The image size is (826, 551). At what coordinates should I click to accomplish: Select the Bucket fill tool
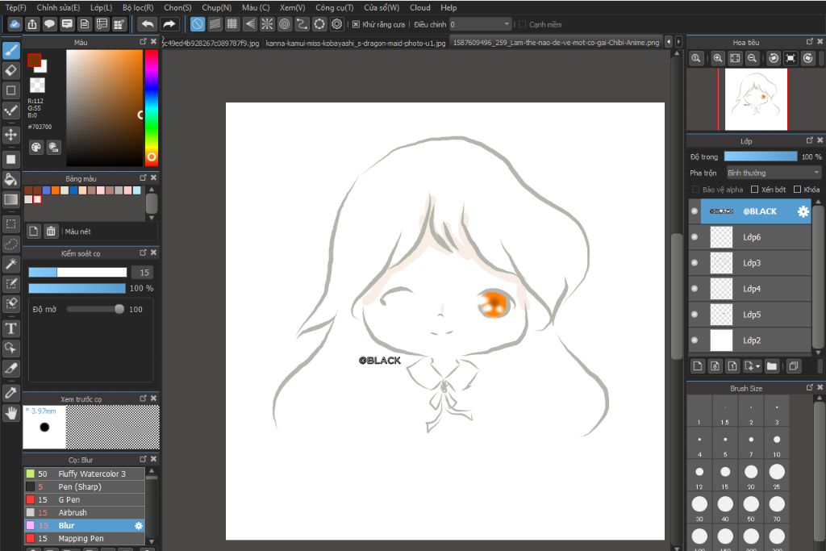[11, 179]
